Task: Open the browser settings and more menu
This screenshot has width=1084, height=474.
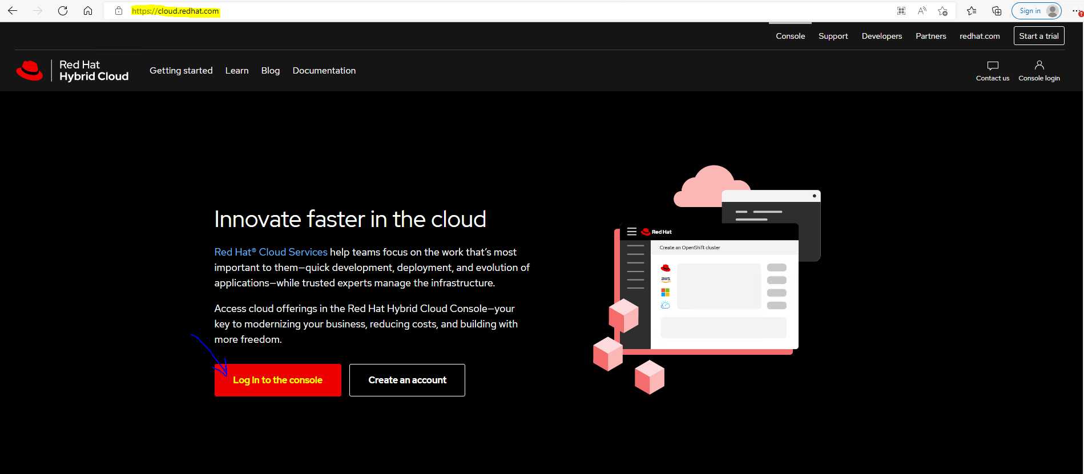Action: point(1076,11)
